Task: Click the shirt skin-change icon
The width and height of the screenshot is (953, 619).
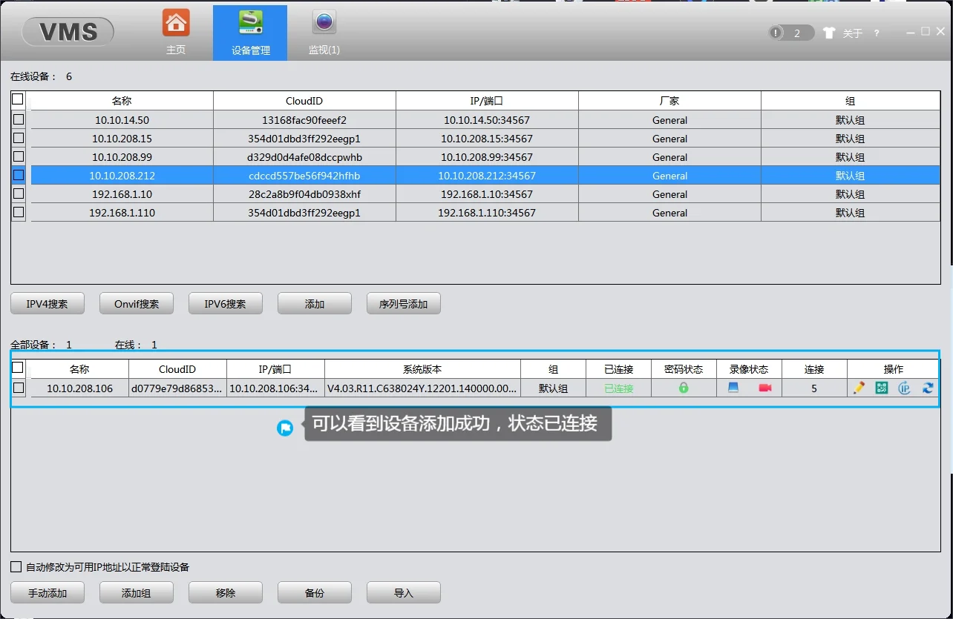Action: 829,33
